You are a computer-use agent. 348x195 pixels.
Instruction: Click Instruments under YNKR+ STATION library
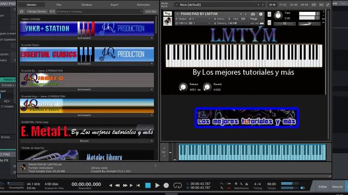click(x=84, y=38)
